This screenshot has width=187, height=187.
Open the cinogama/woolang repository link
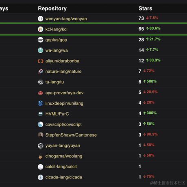64,156
